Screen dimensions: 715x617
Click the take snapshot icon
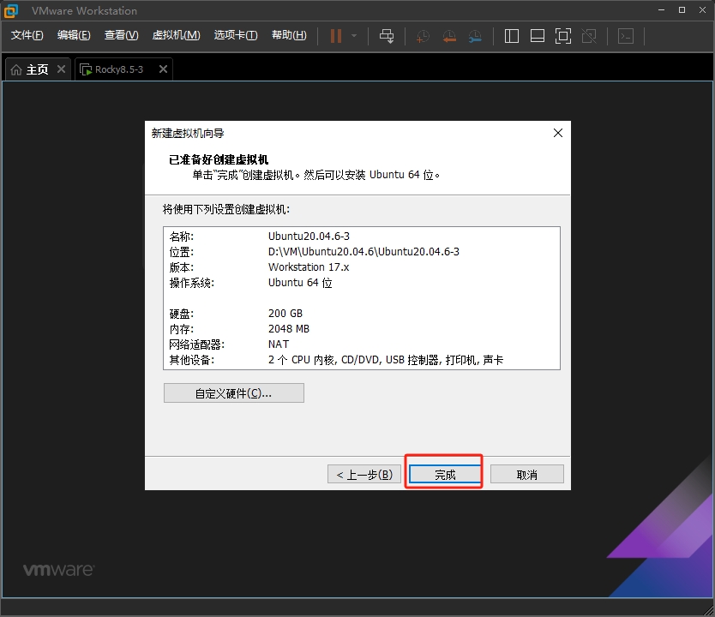coord(423,36)
